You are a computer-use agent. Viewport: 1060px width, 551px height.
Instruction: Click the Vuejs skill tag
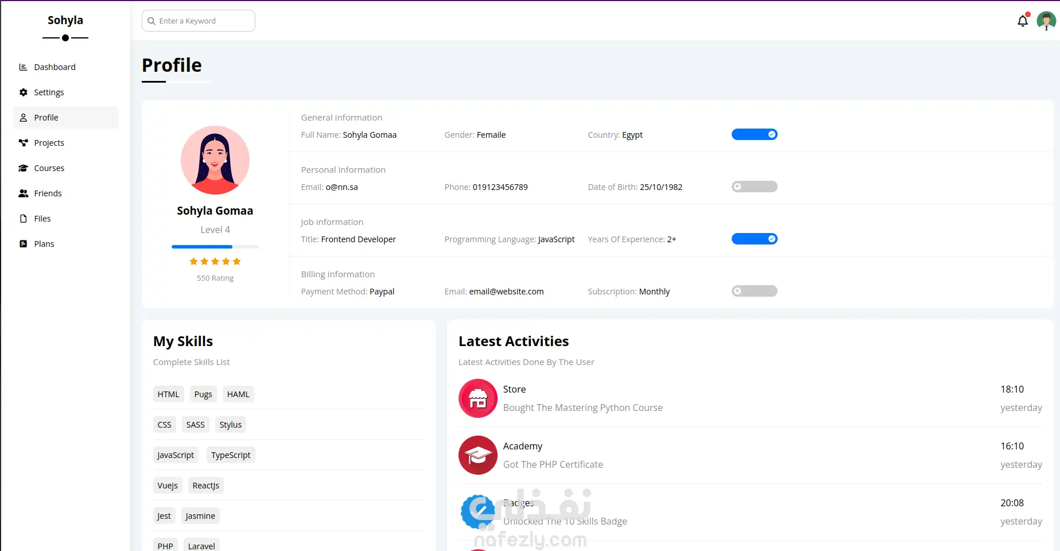168,486
